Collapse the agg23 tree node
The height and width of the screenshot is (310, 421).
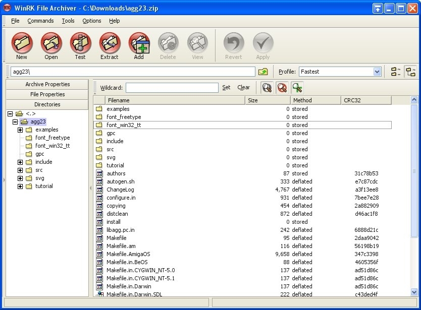point(15,122)
